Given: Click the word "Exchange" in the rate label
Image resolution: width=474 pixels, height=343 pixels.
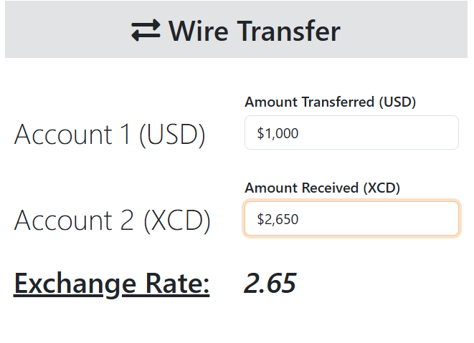Looking at the screenshot, I should click(69, 284).
